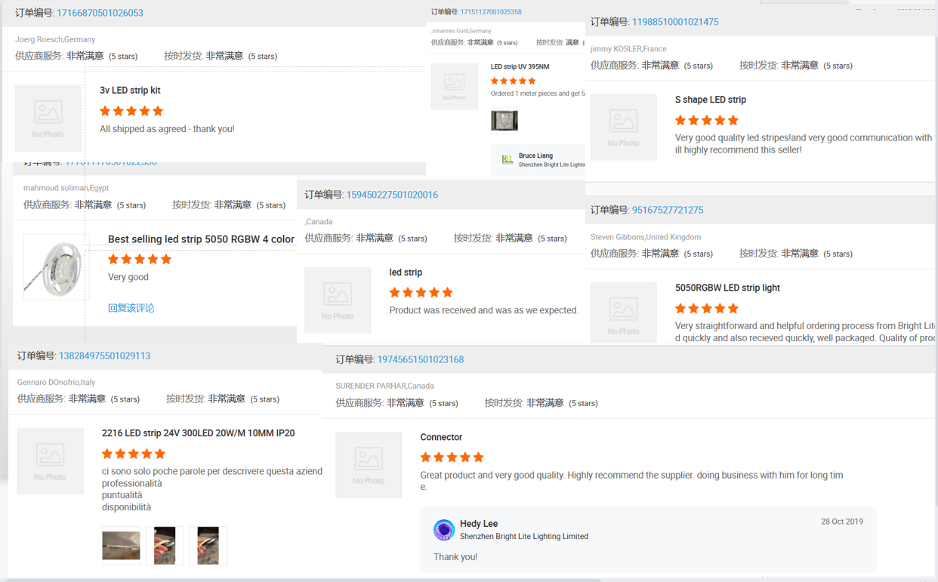Screen dimensions: 938x582
Task: Select title 2216 LED strip 24V 300LED 20W/M
Action: 199,433
